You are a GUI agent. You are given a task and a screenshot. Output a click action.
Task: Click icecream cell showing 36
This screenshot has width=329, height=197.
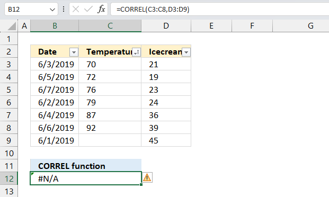tap(166, 115)
